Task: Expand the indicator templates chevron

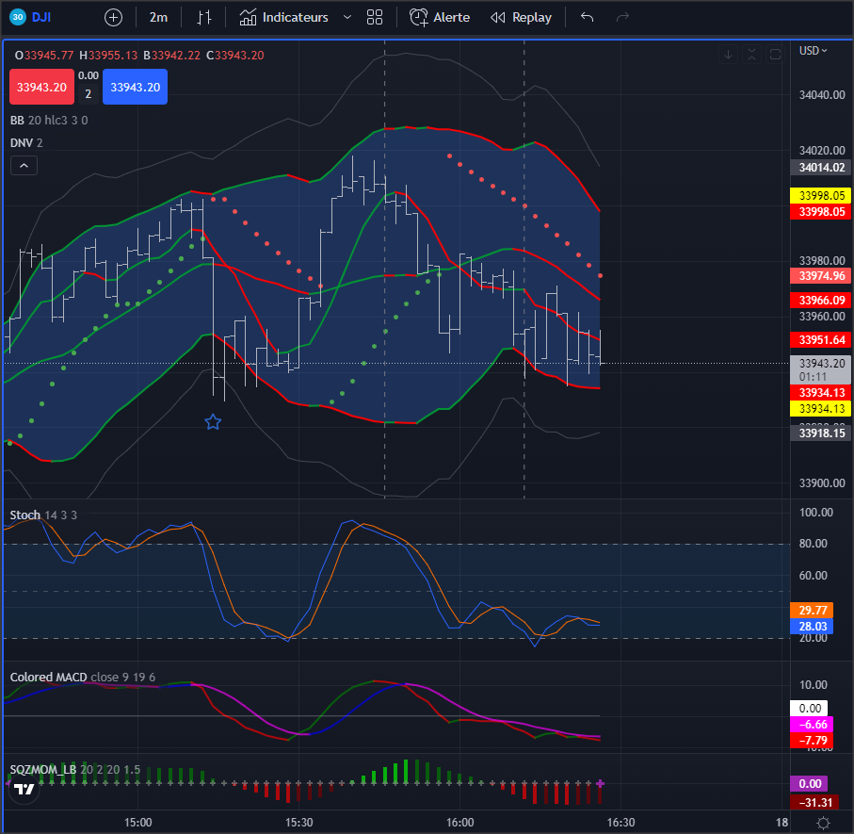Action: [346, 18]
